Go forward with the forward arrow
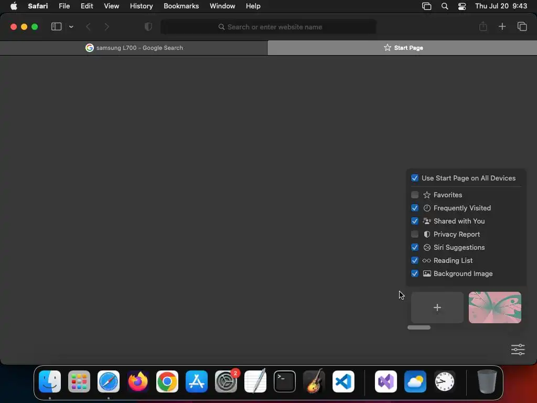537x403 pixels. [x=107, y=27]
